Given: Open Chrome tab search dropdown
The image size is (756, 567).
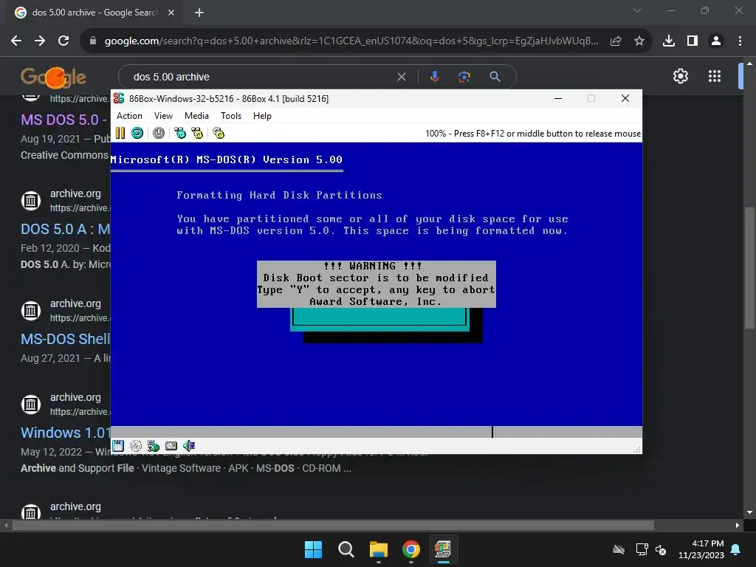Looking at the screenshot, I should pyautogui.click(x=637, y=10).
